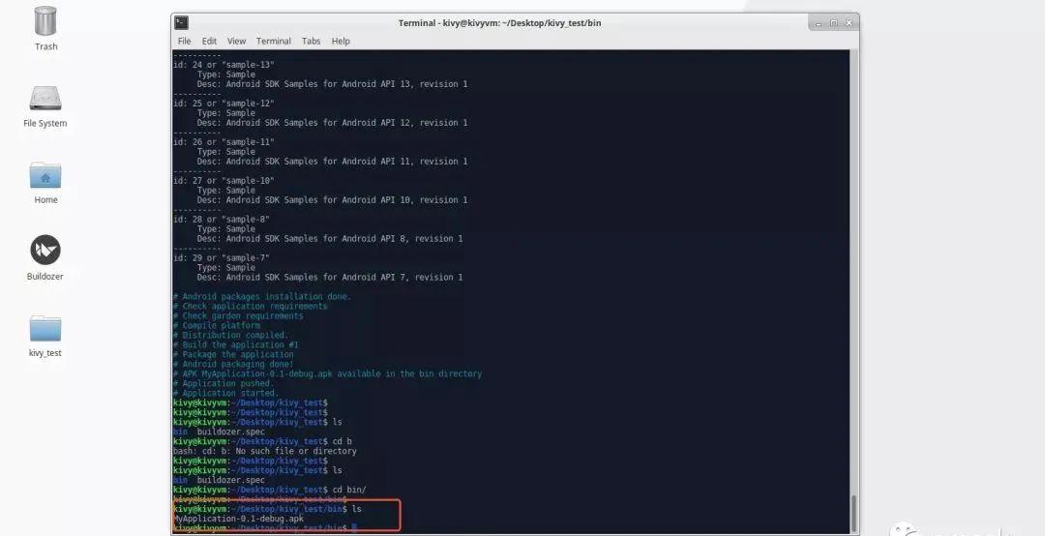Open the Edit menu

point(209,42)
